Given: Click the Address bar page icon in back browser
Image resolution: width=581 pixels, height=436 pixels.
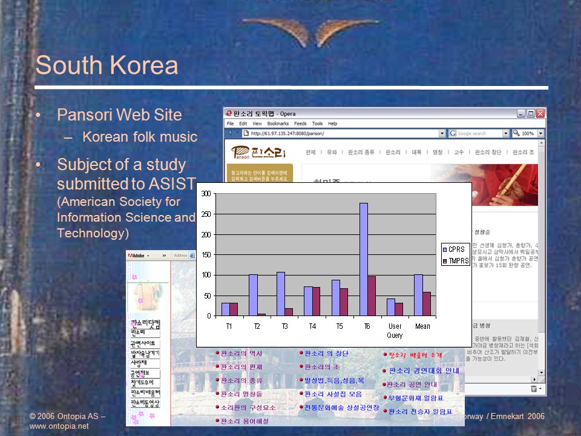Looking at the screenshot, I should pos(192,256).
